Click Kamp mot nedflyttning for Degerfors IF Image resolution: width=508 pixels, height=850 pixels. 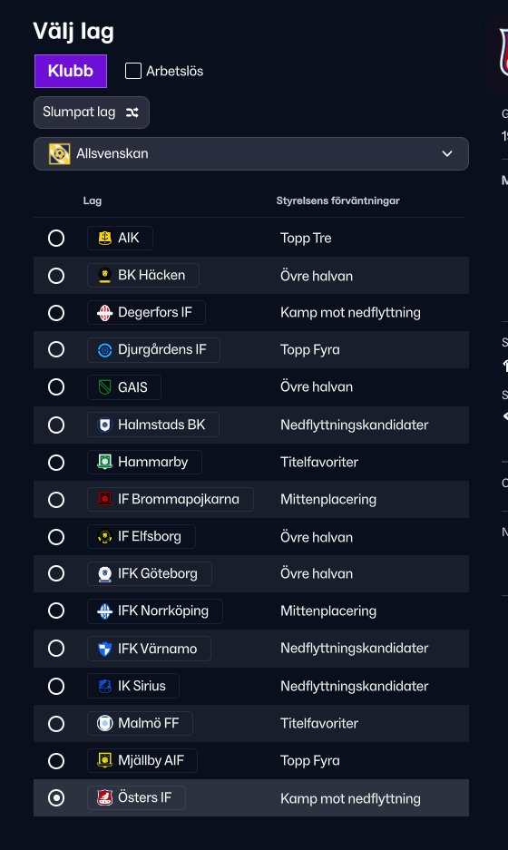pyautogui.click(x=350, y=313)
